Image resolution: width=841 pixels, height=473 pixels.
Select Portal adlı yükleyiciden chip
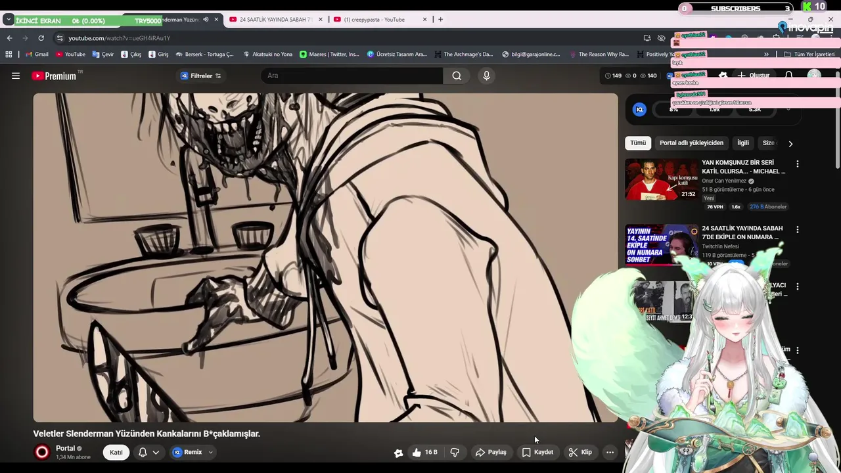pos(691,143)
